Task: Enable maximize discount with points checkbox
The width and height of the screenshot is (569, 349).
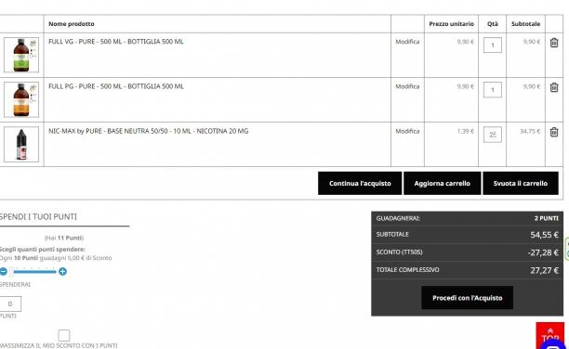Action: click(x=64, y=335)
